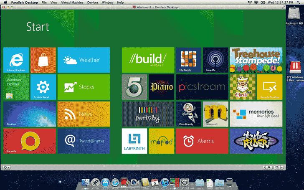Launch the Stocks tile

(x=84, y=87)
